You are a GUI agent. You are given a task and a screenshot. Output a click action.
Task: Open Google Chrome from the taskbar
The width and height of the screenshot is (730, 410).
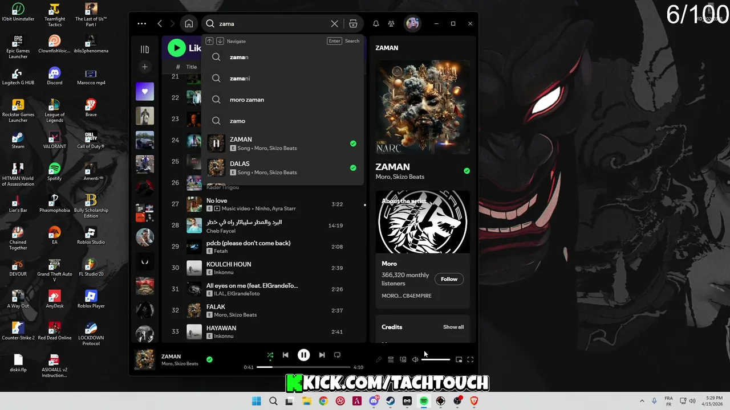[x=323, y=401]
